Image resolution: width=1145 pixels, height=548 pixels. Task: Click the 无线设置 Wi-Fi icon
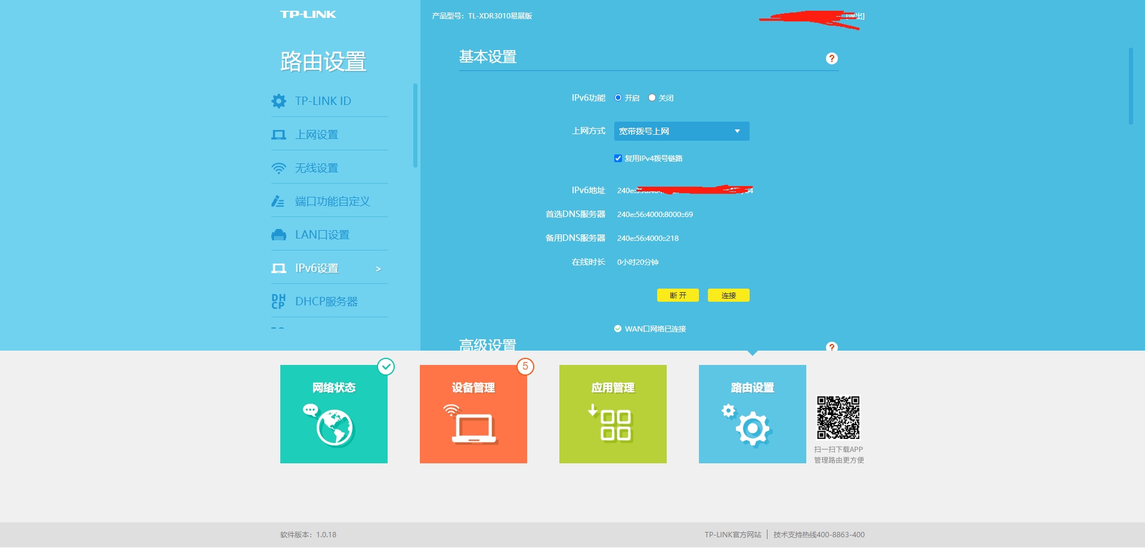[278, 168]
